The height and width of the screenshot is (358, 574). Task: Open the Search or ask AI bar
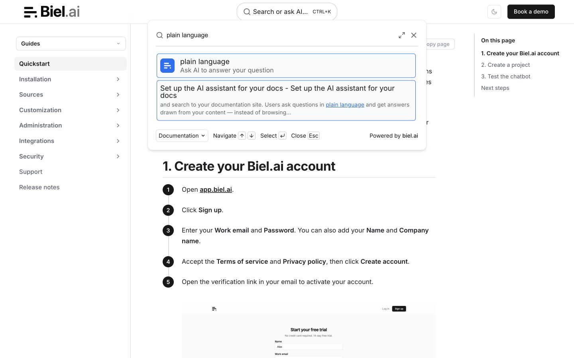pos(287,12)
